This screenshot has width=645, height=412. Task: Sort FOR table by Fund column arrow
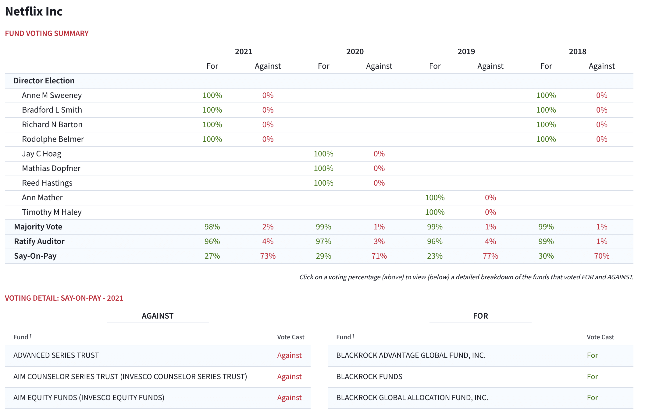[x=353, y=337]
